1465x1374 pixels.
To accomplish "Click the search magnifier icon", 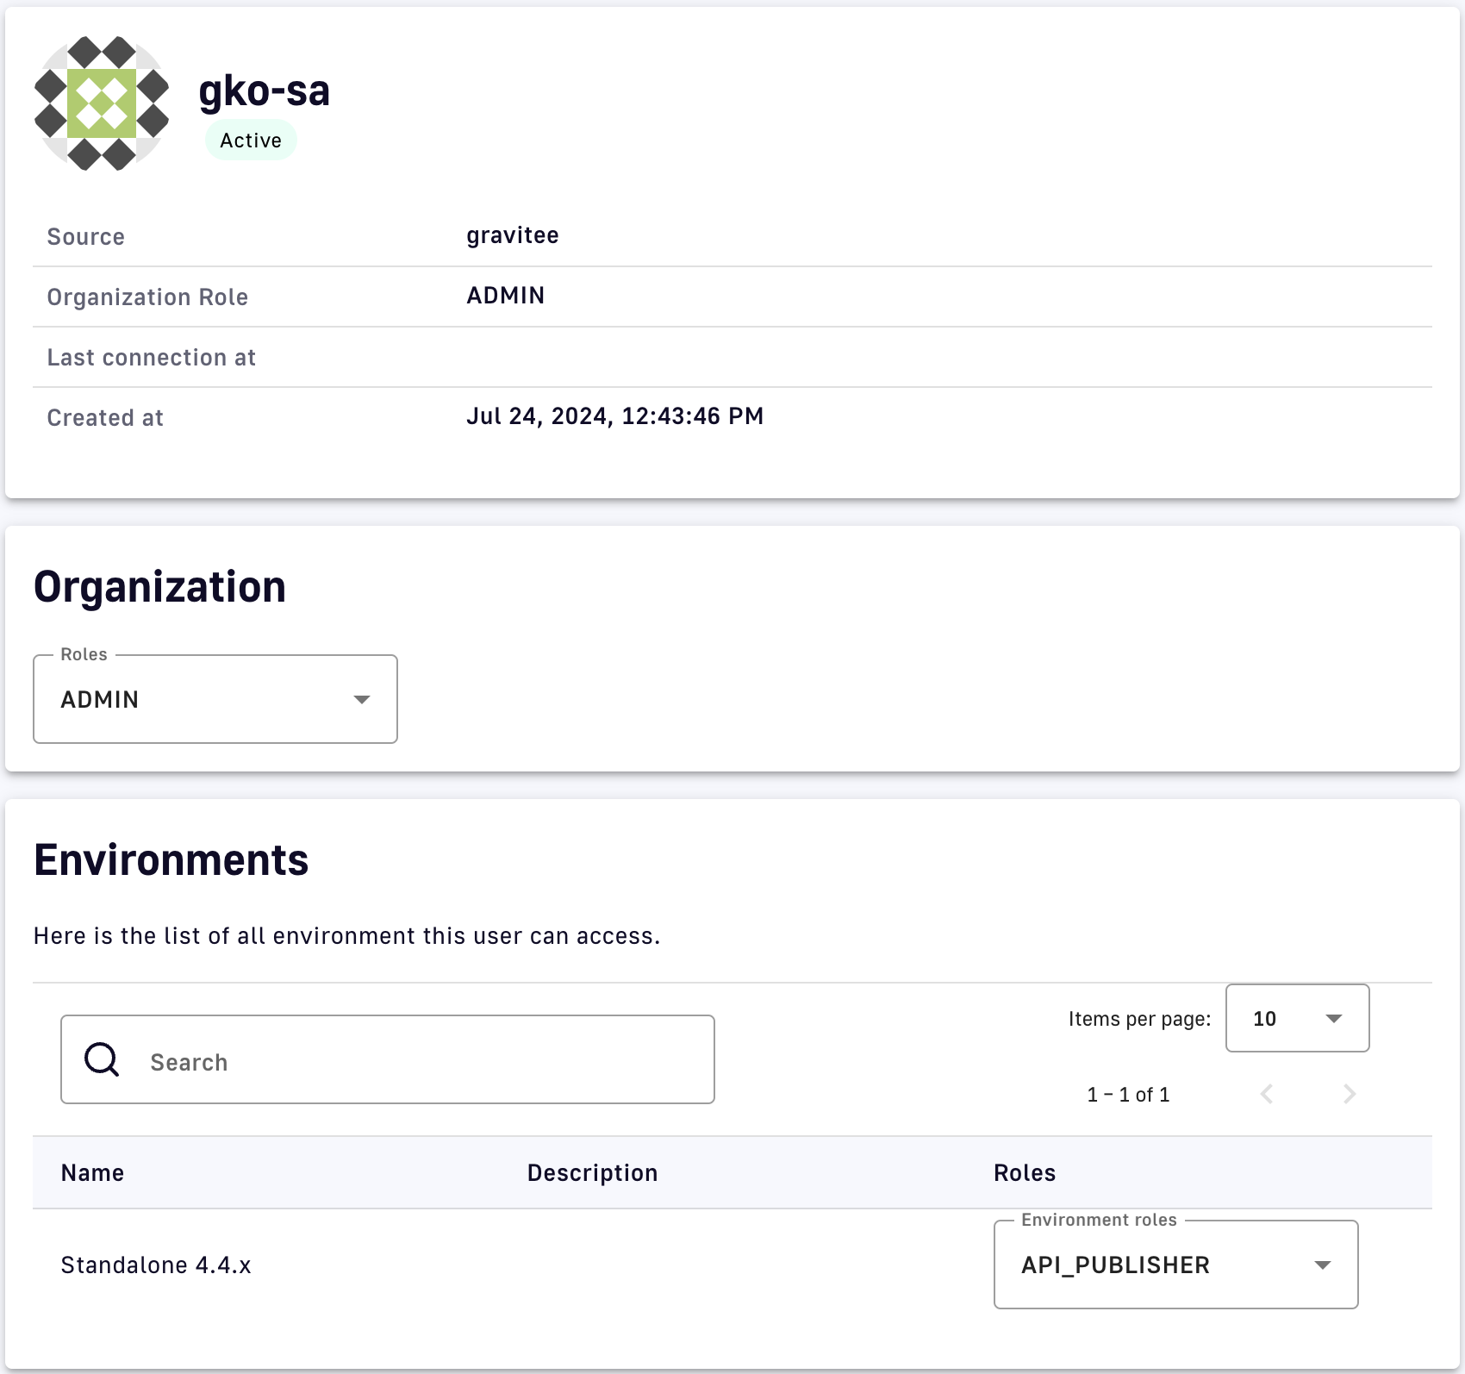I will [102, 1059].
